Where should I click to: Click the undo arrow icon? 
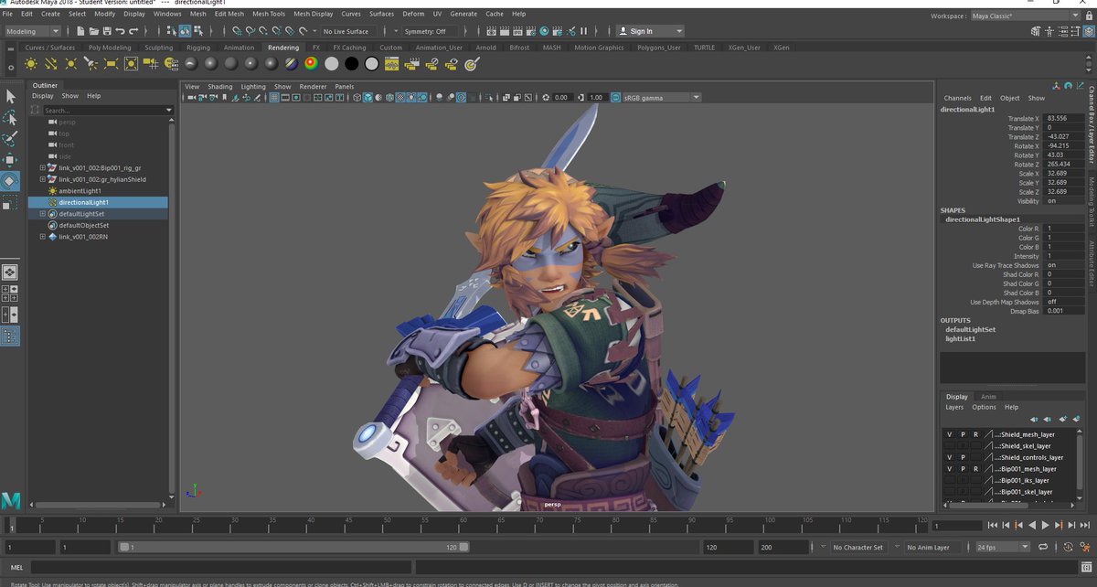tap(119, 31)
